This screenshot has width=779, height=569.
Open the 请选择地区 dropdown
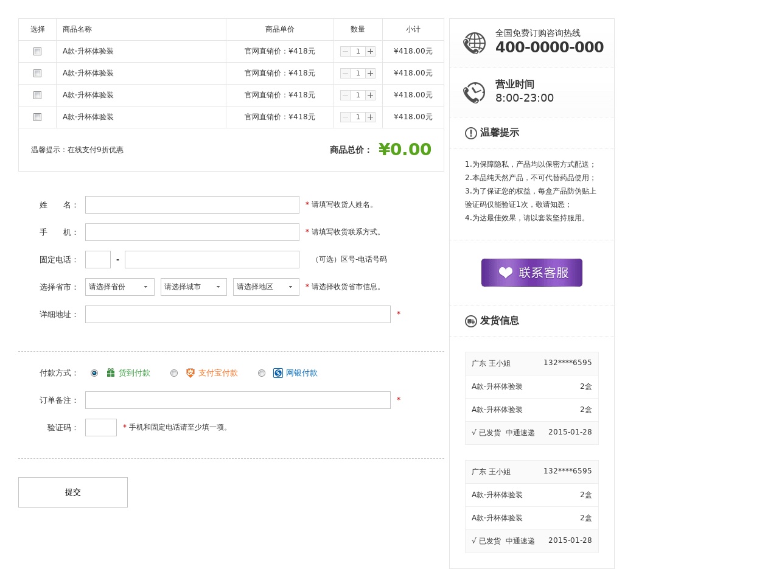pyautogui.click(x=266, y=287)
